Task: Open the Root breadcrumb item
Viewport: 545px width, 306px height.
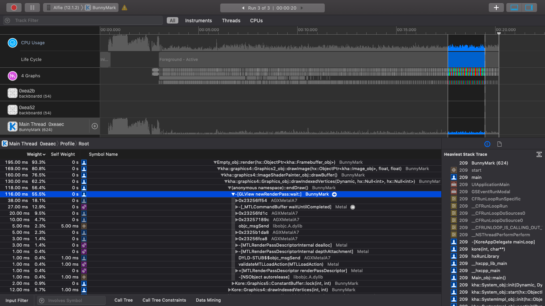Action: click(84, 143)
